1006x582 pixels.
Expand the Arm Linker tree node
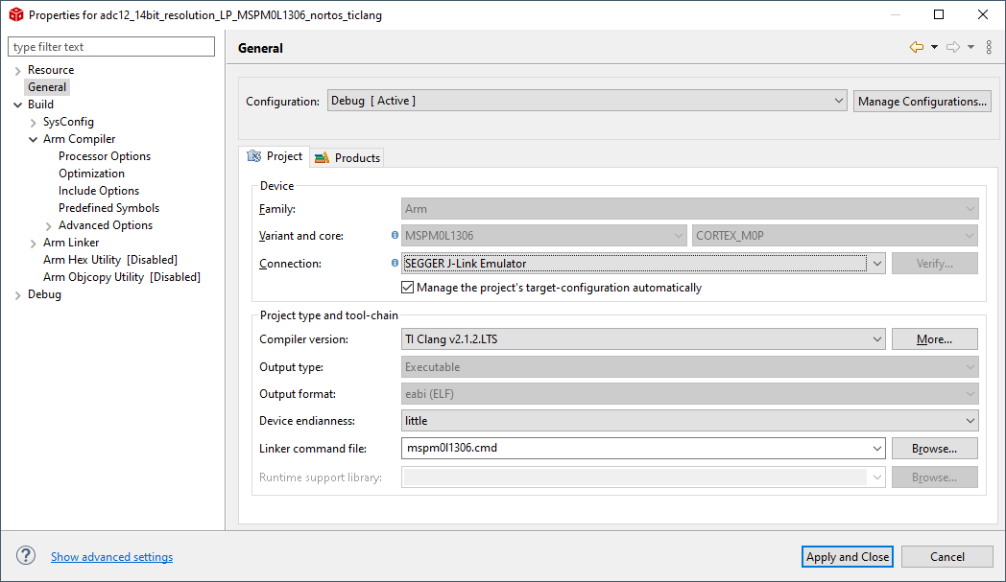click(x=34, y=243)
